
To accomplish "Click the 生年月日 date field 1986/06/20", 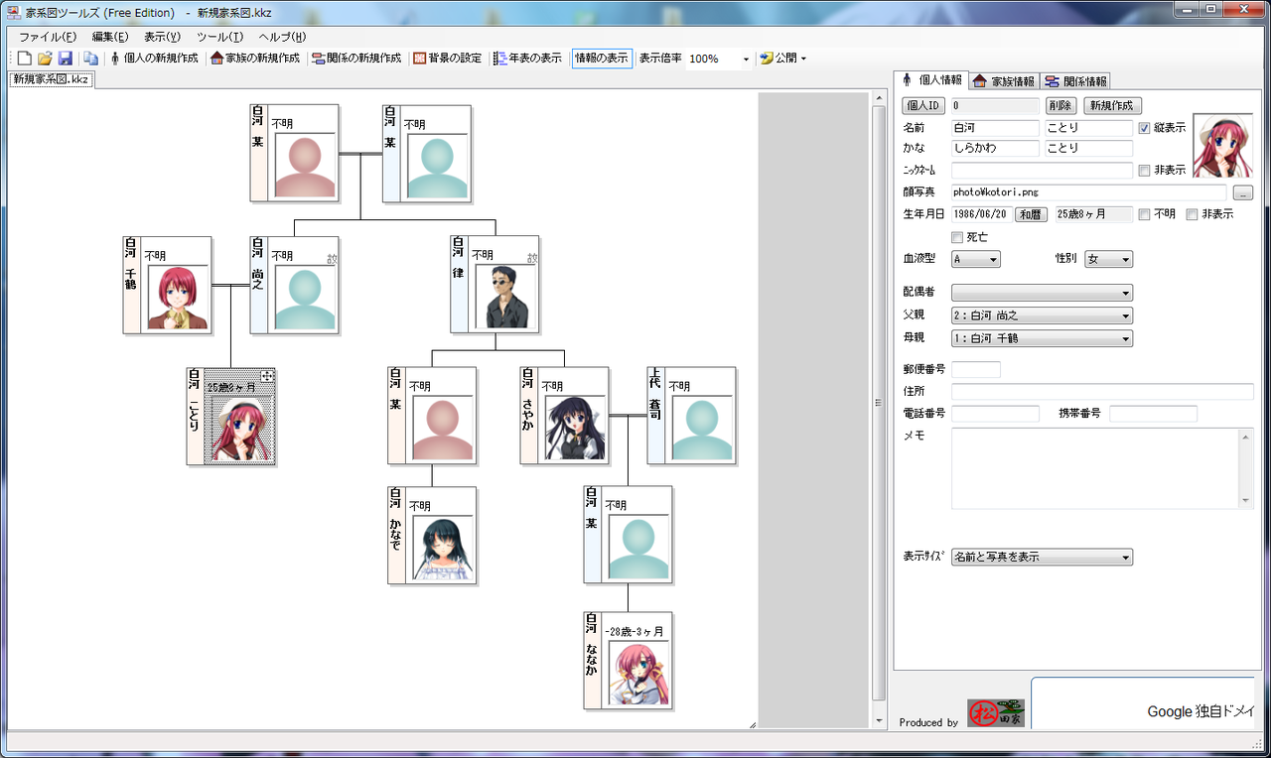I will point(981,214).
